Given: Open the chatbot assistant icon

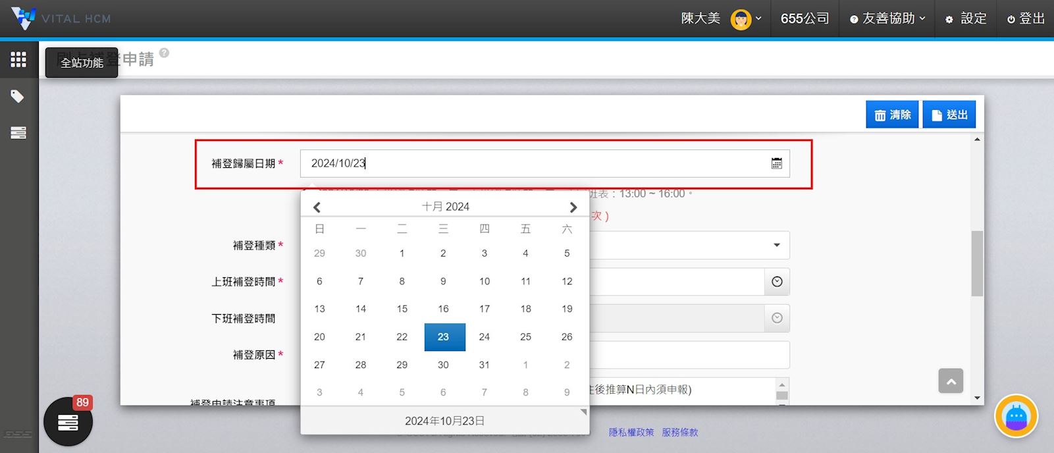Looking at the screenshot, I should 1016,416.
